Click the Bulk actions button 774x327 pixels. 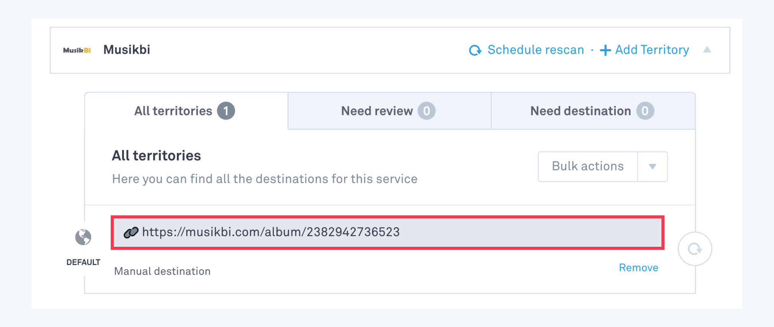pos(588,166)
